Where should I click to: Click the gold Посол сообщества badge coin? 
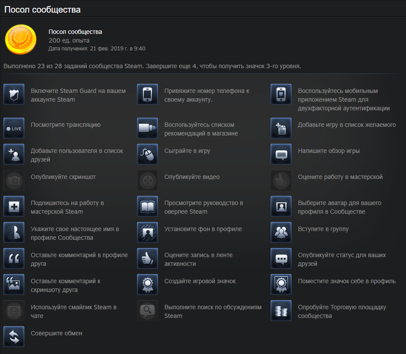coord(21,40)
